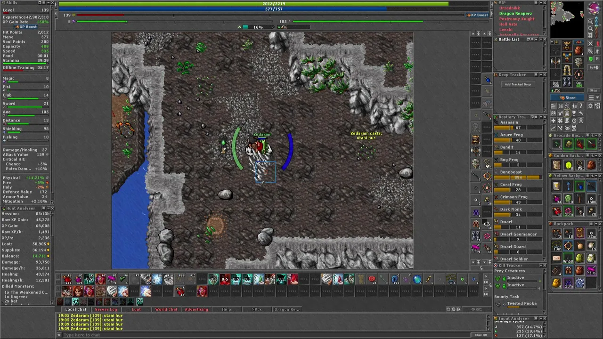Click the boots equipment slot
The width and height of the screenshot is (603, 339).
point(567,81)
